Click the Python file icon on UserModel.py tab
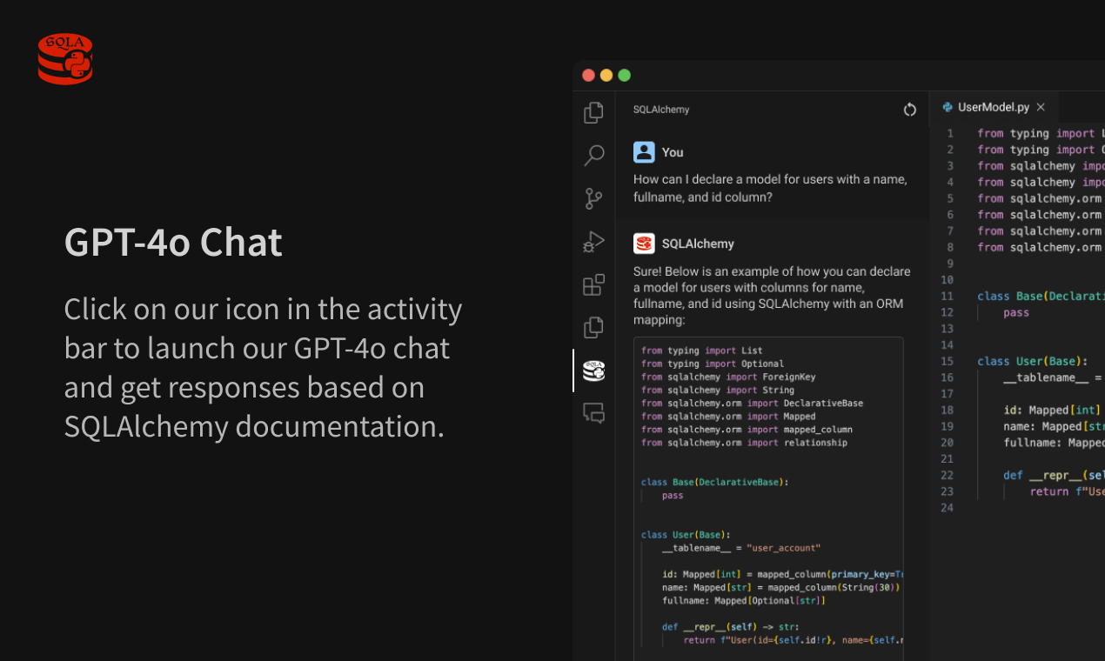 pos(948,107)
